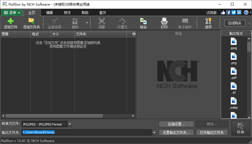Open the Options (选项) settings icon

[x=208, y=21]
